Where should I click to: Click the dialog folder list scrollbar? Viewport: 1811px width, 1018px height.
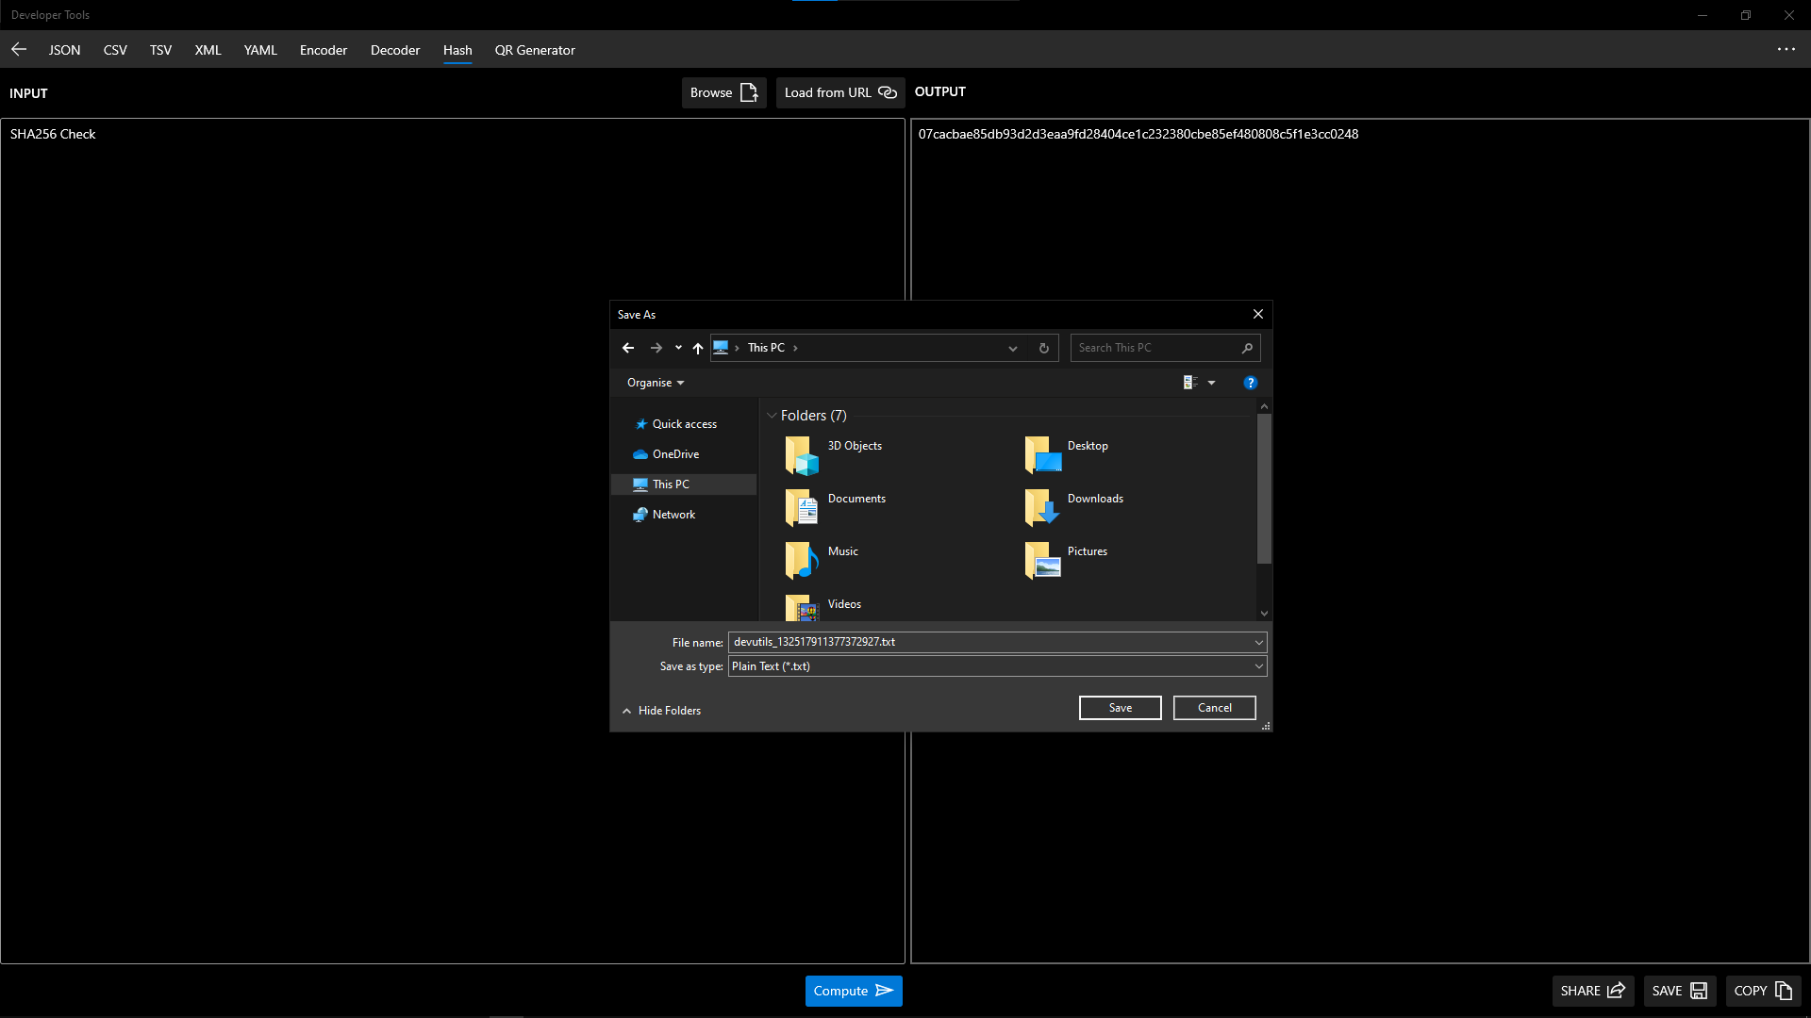(x=1264, y=490)
